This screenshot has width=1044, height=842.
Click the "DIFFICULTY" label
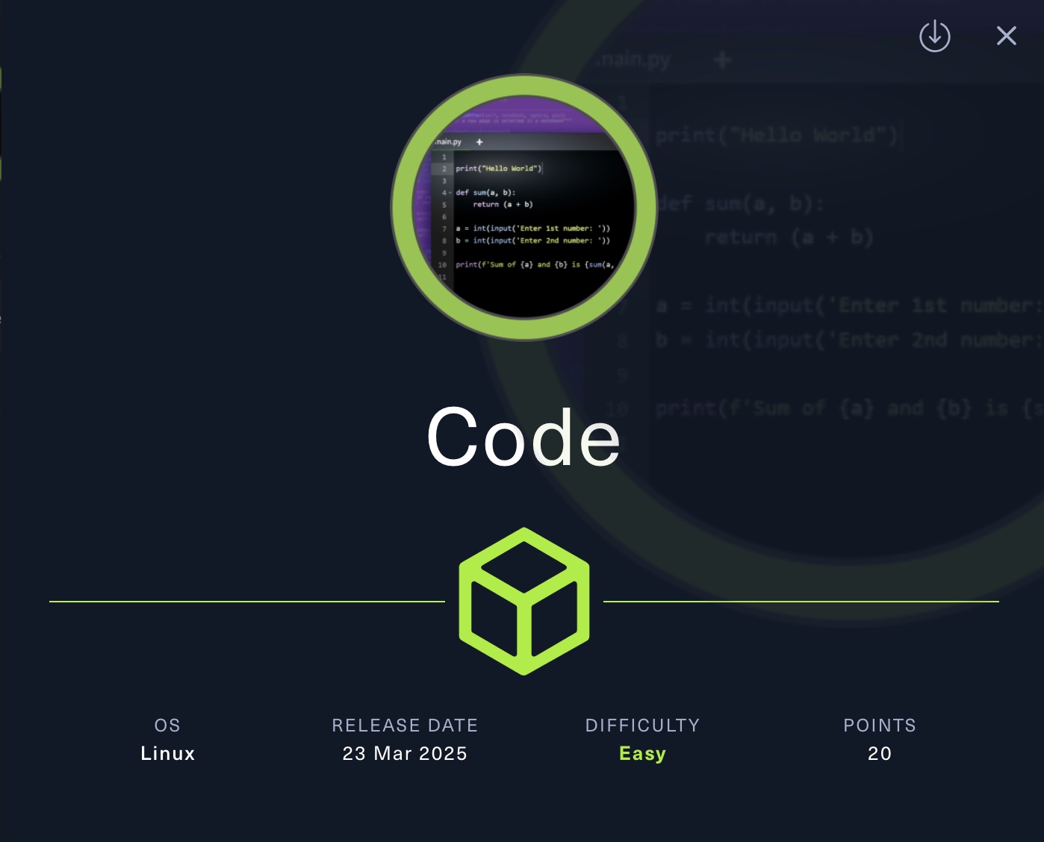point(642,726)
